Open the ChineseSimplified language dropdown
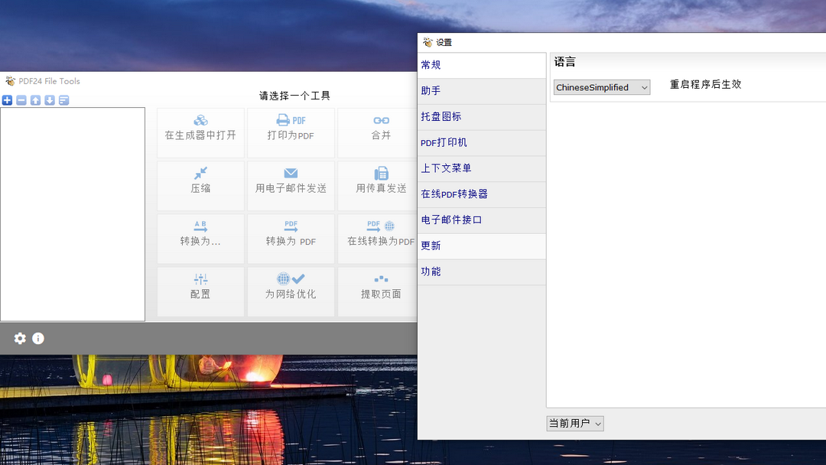 click(x=601, y=87)
